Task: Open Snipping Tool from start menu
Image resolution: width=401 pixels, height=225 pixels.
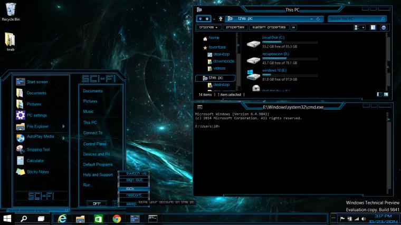Action: pos(38,149)
